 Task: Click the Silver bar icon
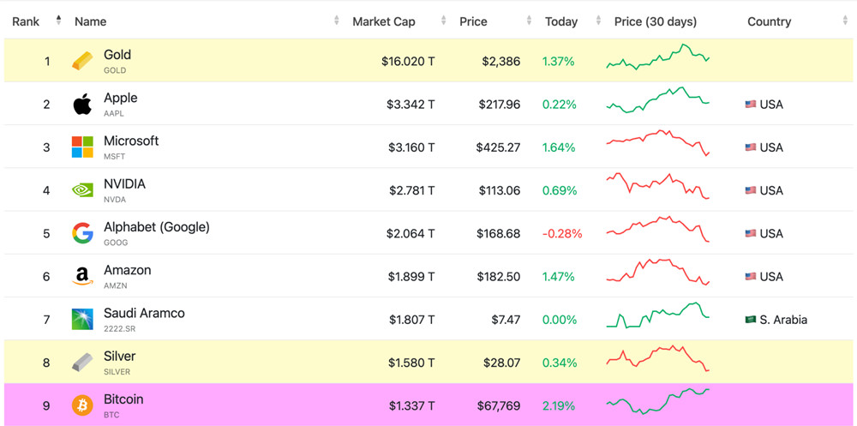tap(82, 363)
